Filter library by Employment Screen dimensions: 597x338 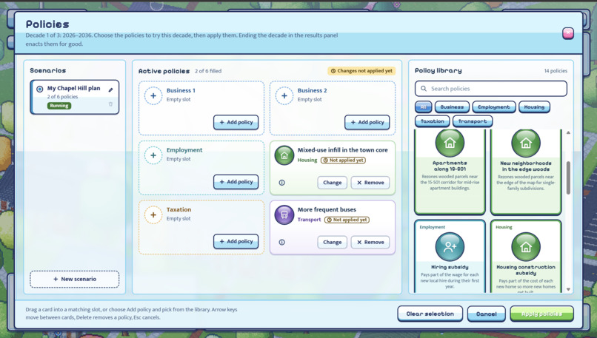494,107
